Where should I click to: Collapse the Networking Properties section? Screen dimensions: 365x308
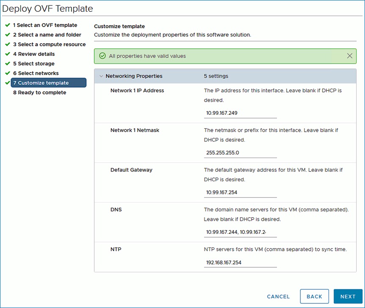point(101,76)
